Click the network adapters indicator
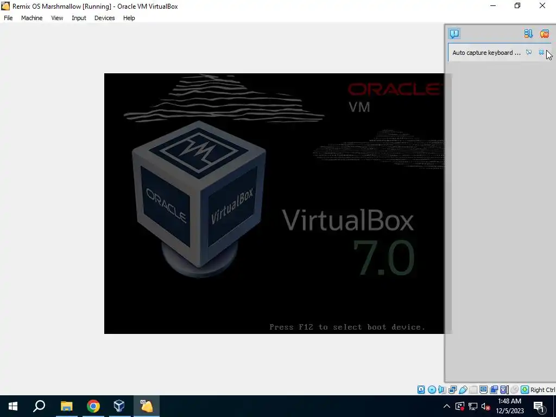The image size is (556, 417). click(x=452, y=390)
